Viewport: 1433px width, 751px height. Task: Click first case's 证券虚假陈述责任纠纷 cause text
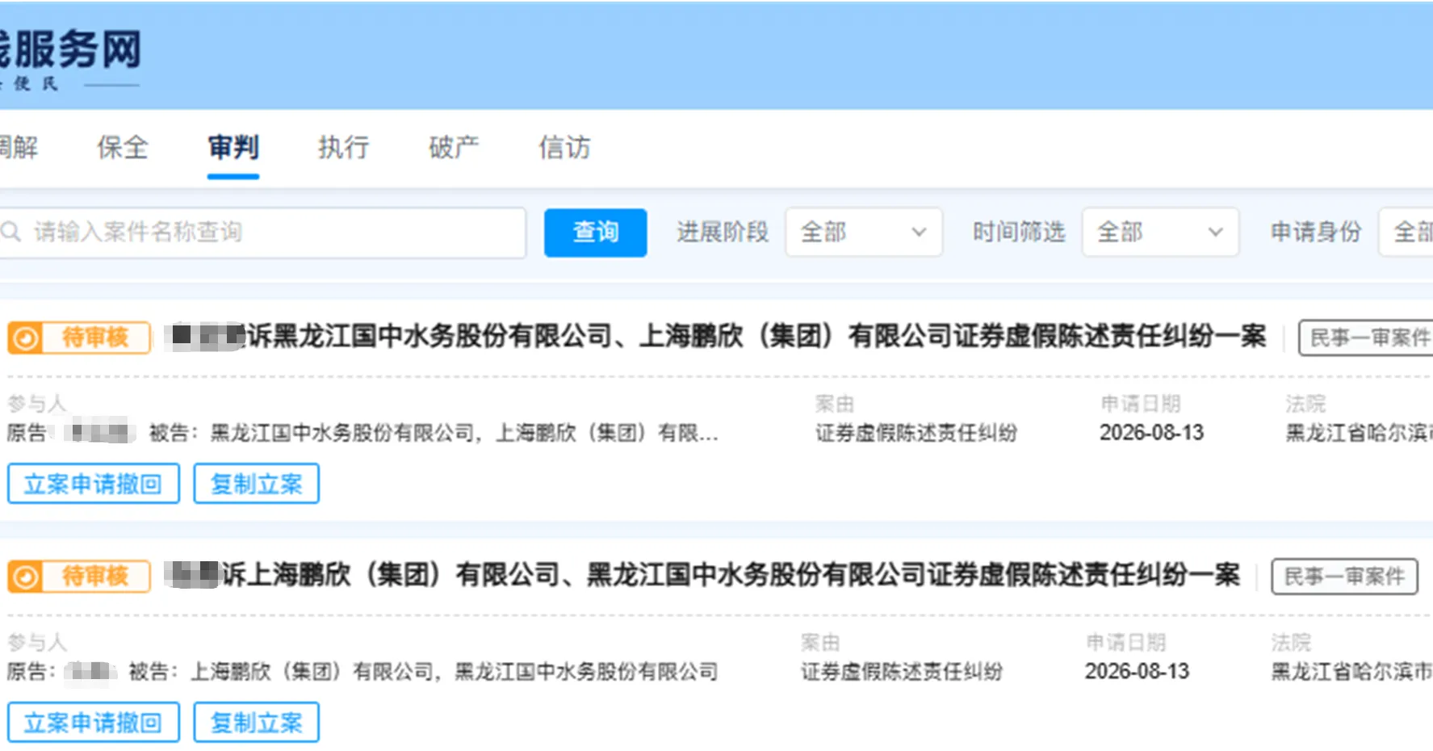[916, 433]
